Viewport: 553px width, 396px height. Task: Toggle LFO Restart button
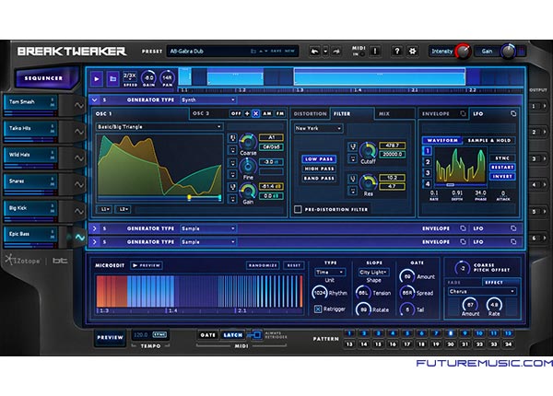point(502,167)
